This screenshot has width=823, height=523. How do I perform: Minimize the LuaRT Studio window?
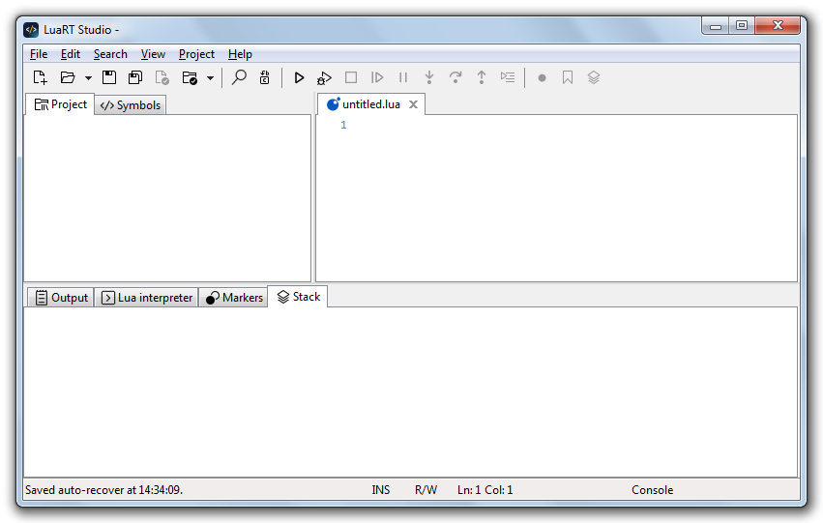click(x=716, y=26)
